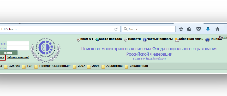
Task: Click the globe icon beside Карта портала
Action: (x=97, y=40)
